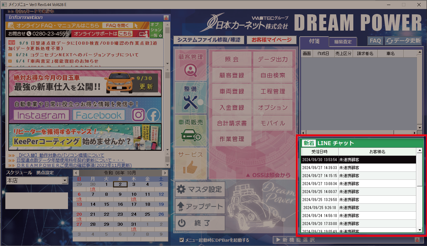Open the 本店 schedule location dropdown

65,181
